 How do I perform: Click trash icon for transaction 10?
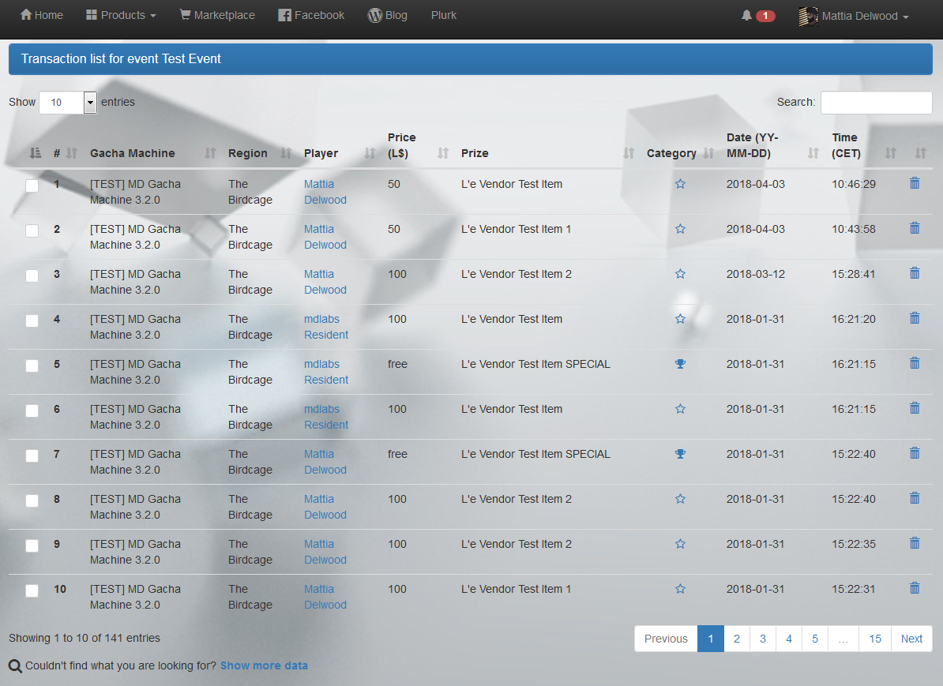pos(915,588)
